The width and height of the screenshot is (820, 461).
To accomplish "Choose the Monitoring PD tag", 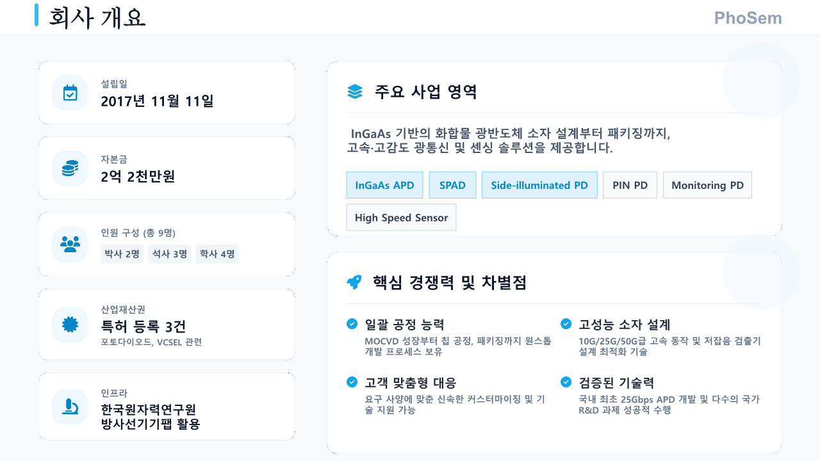I will click(x=707, y=185).
